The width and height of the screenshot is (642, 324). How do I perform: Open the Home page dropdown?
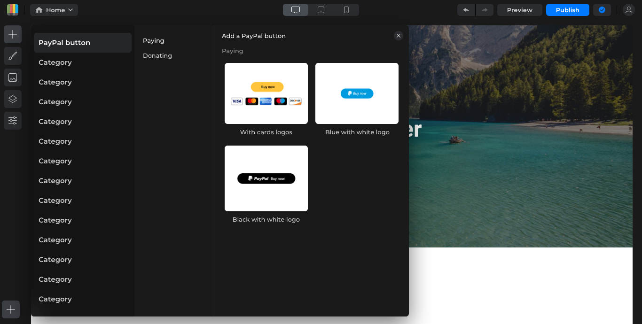(54, 10)
